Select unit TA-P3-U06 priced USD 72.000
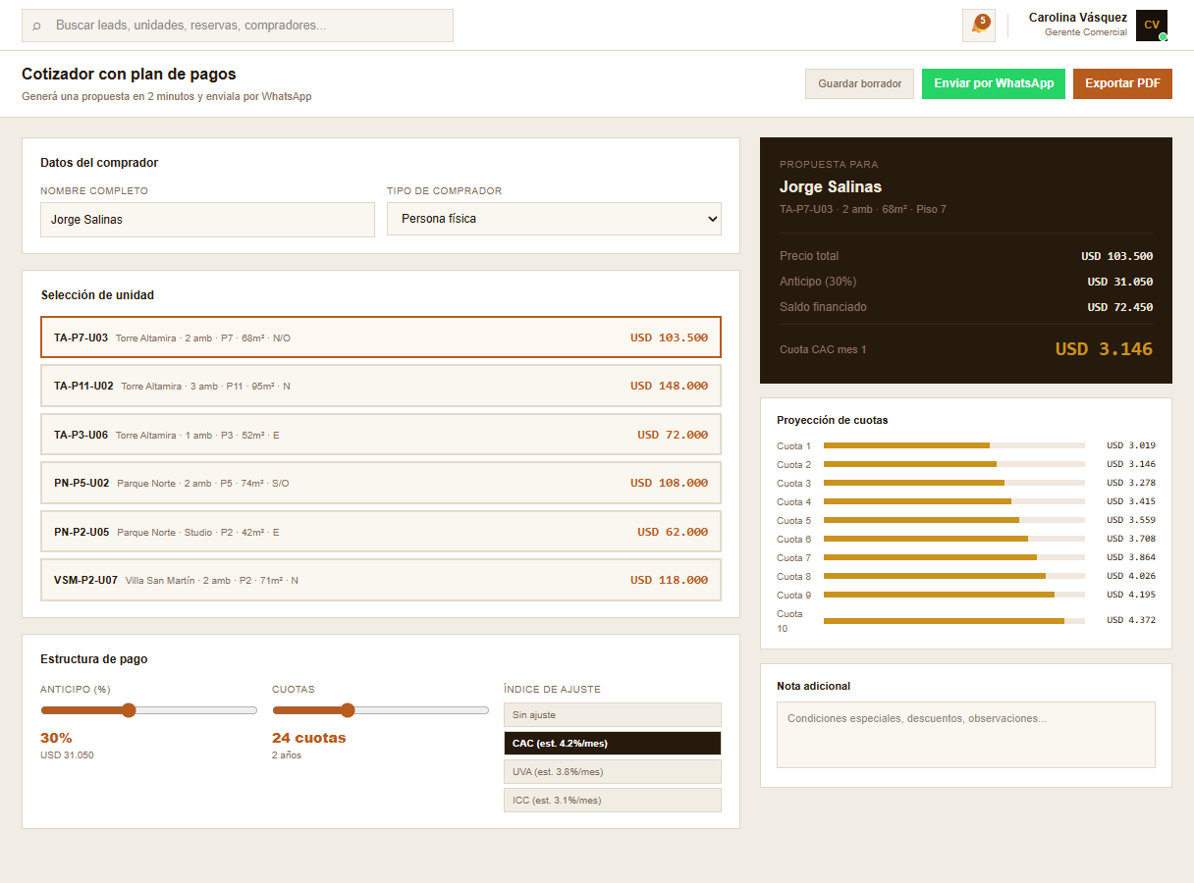This screenshot has width=1194, height=883. [x=380, y=435]
